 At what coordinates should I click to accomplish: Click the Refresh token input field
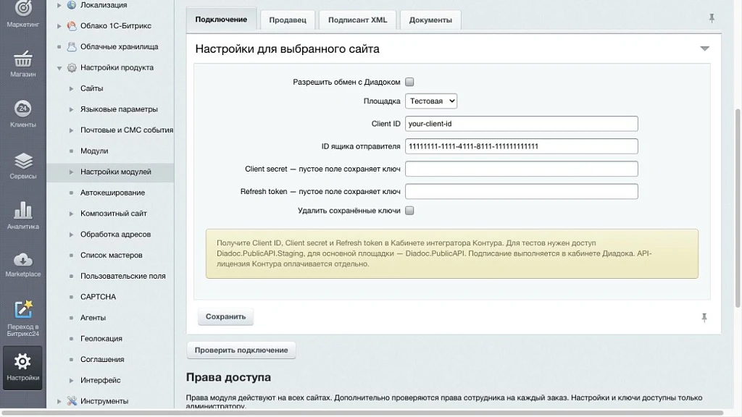pyautogui.click(x=522, y=191)
